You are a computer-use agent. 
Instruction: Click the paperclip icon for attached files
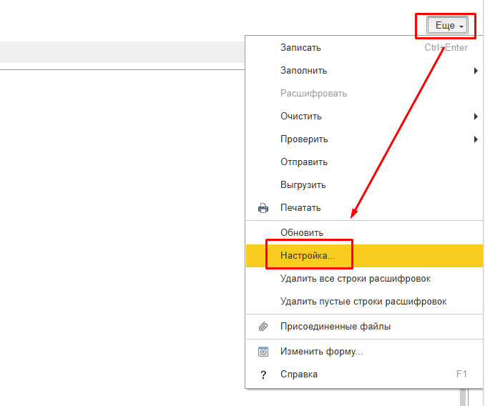[x=263, y=327]
